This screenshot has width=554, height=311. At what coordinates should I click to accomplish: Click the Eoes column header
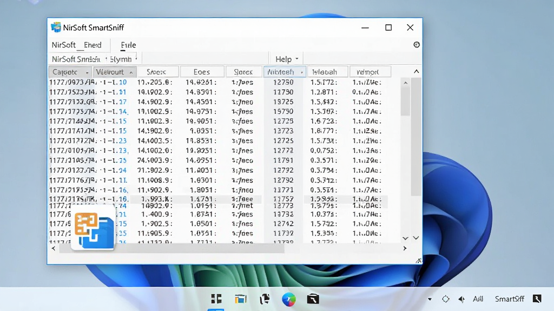tap(202, 72)
